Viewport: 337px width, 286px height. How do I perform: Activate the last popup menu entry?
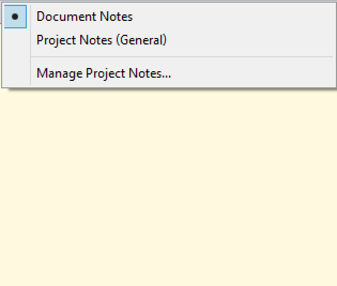click(104, 73)
